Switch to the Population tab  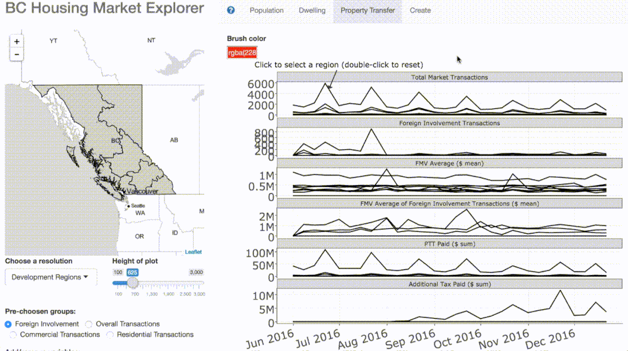pyautogui.click(x=267, y=10)
